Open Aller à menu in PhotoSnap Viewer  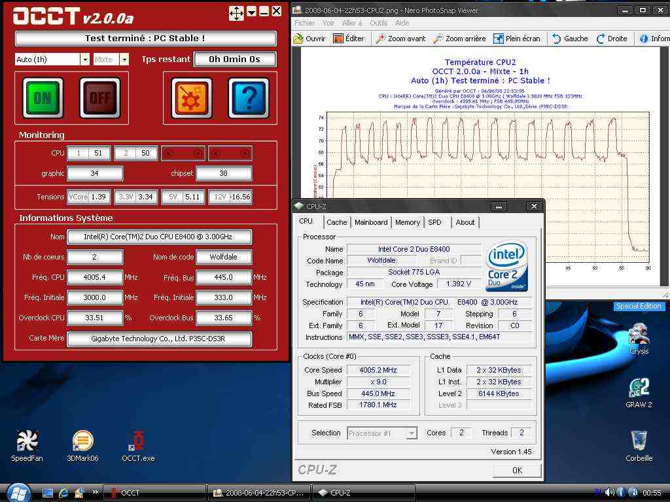352,23
